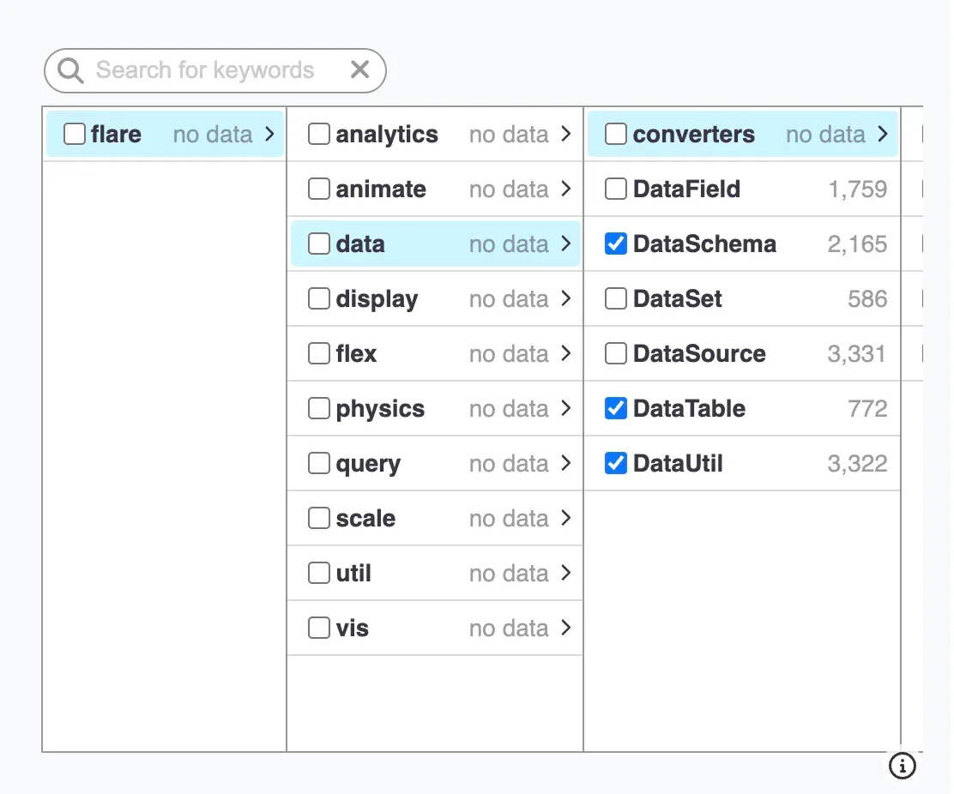Check the DataSet checkbox
The width and height of the screenshot is (954, 794).
point(616,298)
